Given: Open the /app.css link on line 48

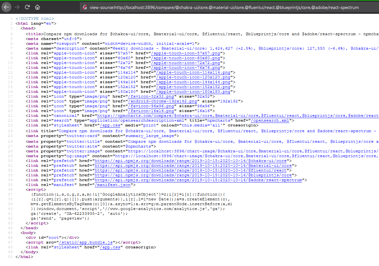Looking at the screenshot, I should coord(110,247).
